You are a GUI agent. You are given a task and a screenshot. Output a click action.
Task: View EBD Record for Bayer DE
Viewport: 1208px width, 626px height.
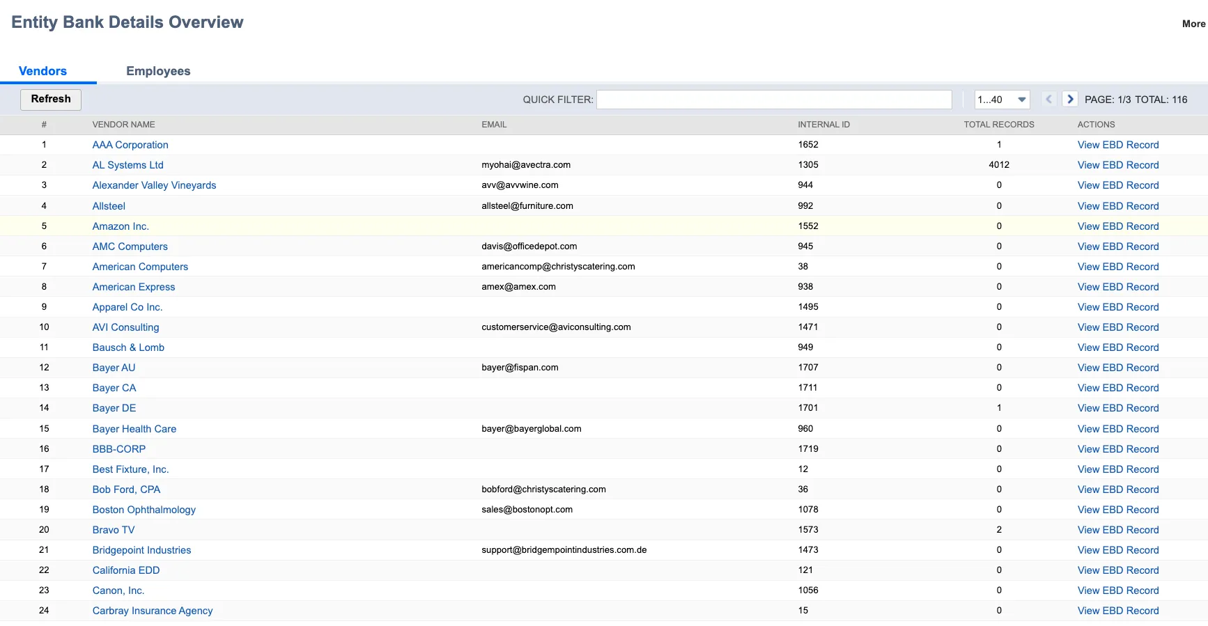(1118, 408)
